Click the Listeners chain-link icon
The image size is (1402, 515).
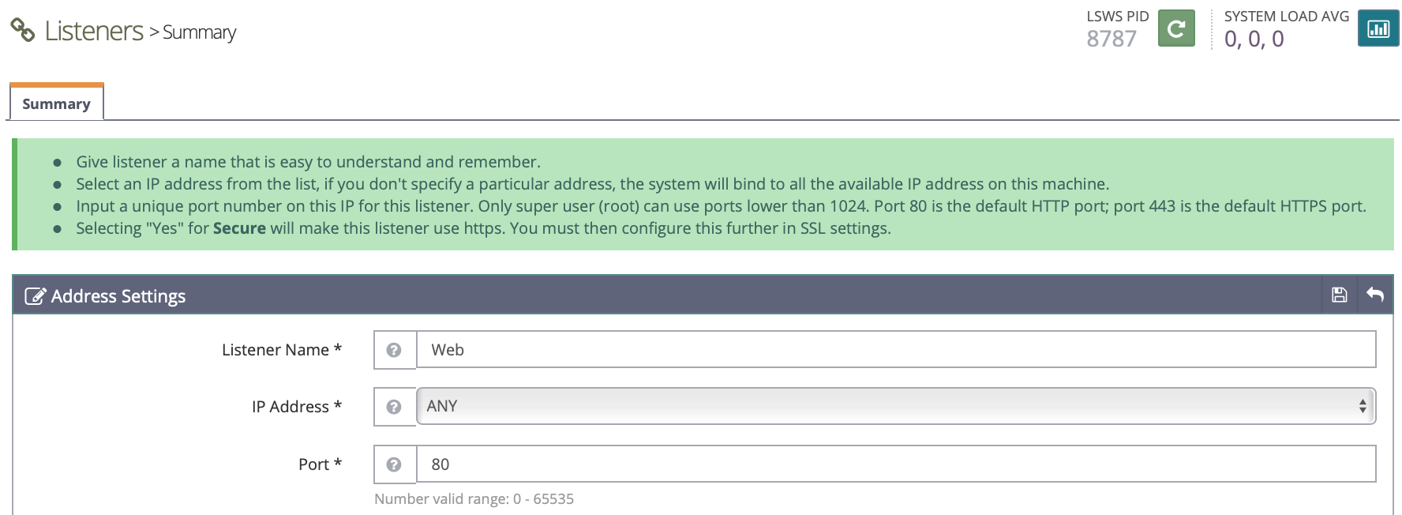(x=23, y=31)
